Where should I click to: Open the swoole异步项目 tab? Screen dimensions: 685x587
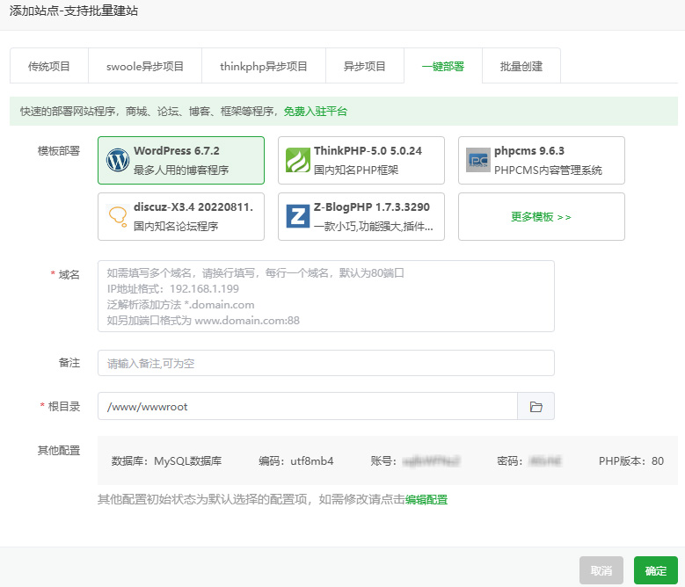(x=145, y=66)
